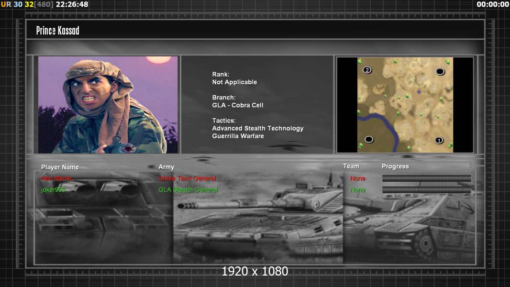Click start position marker 2 on the minimap
Image resolution: width=510 pixels, height=287 pixels.
click(367, 70)
